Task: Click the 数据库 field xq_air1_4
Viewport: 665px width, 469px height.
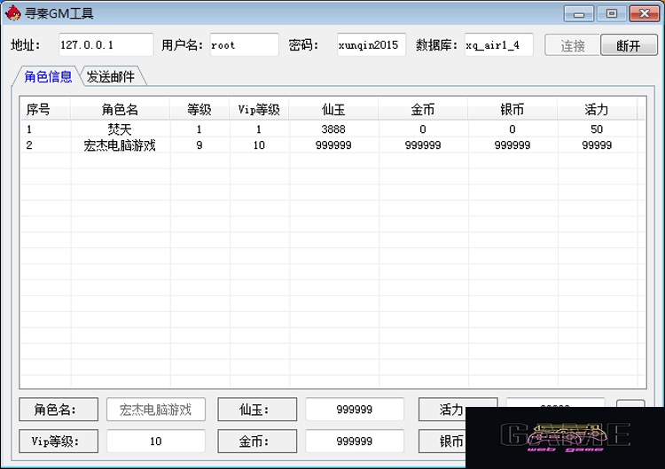Action: click(498, 45)
